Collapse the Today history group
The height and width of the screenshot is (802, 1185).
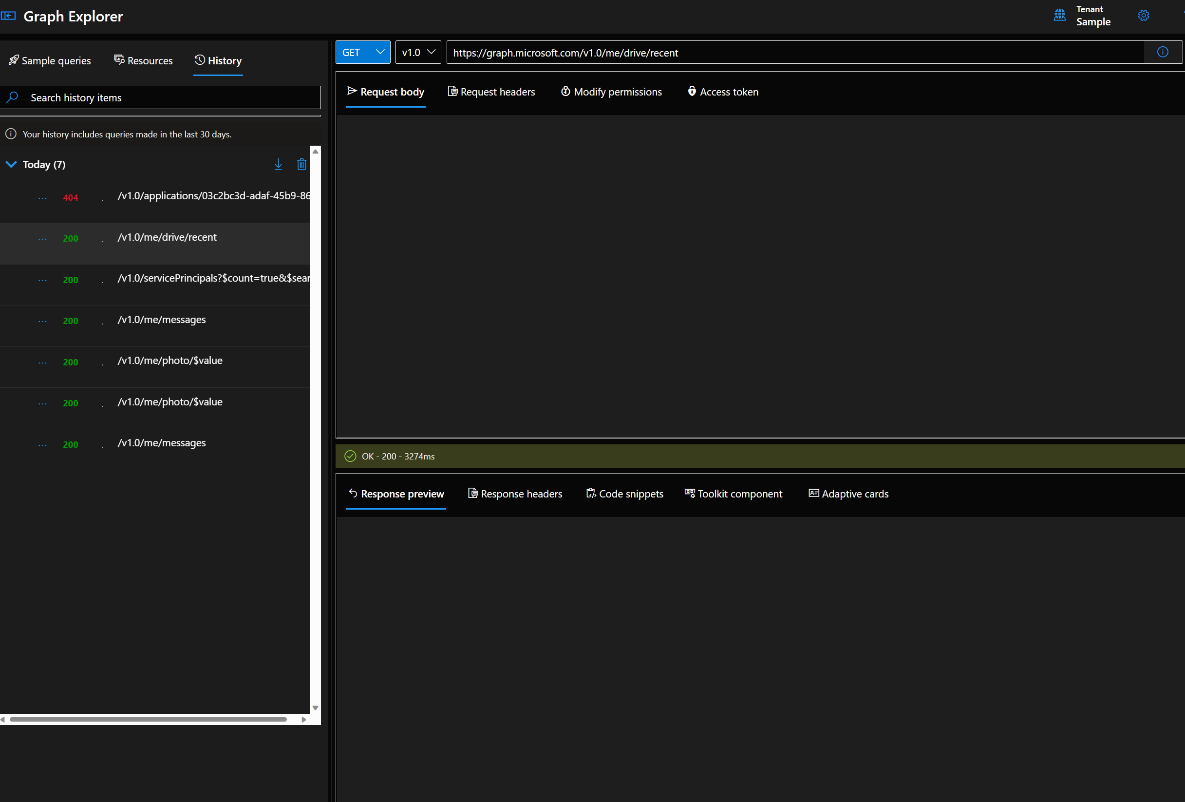[x=11, y=164]
